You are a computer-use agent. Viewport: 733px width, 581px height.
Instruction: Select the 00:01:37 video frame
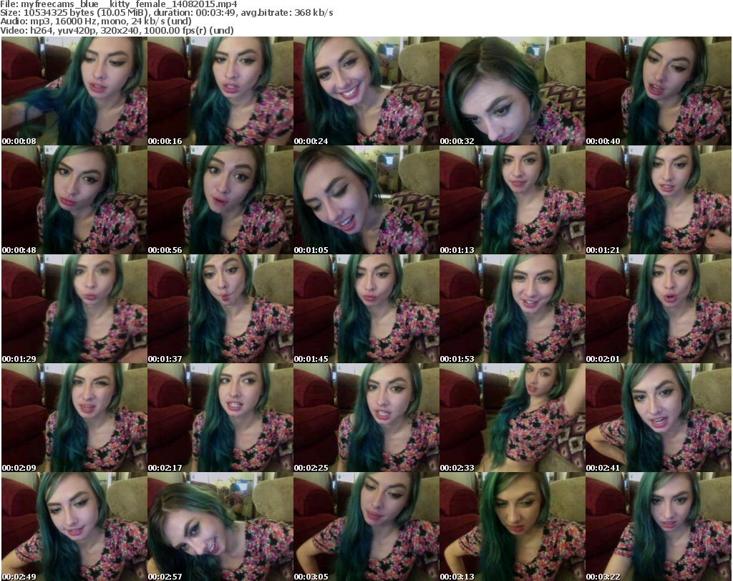click(x=220, y=309)
